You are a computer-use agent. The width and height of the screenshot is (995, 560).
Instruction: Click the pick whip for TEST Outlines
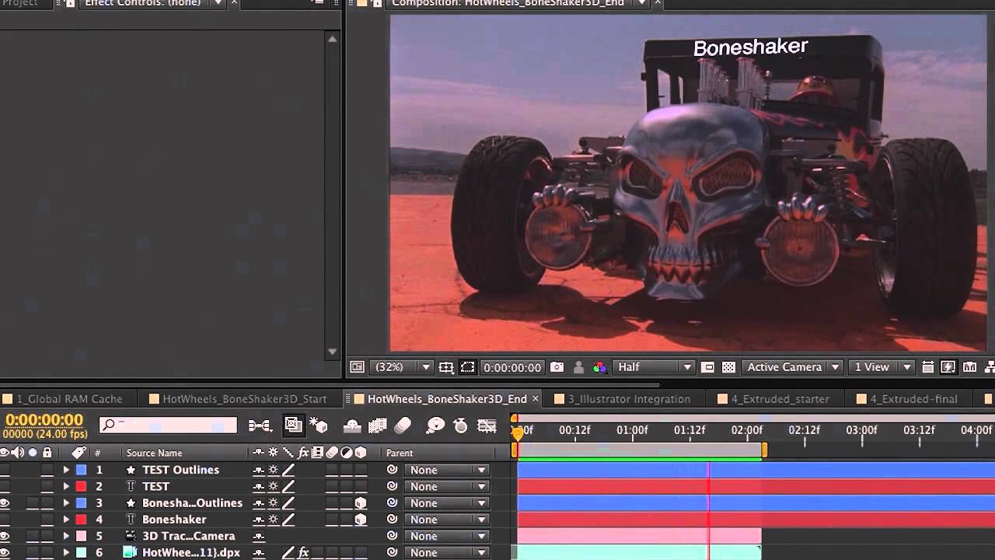(x=392, y=470)
